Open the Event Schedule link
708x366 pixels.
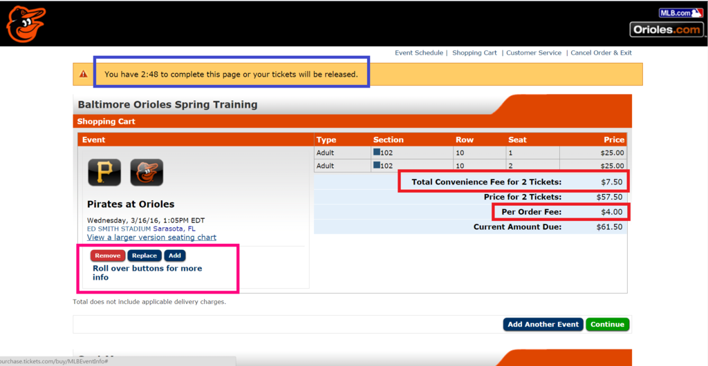[x=419, y=52]
